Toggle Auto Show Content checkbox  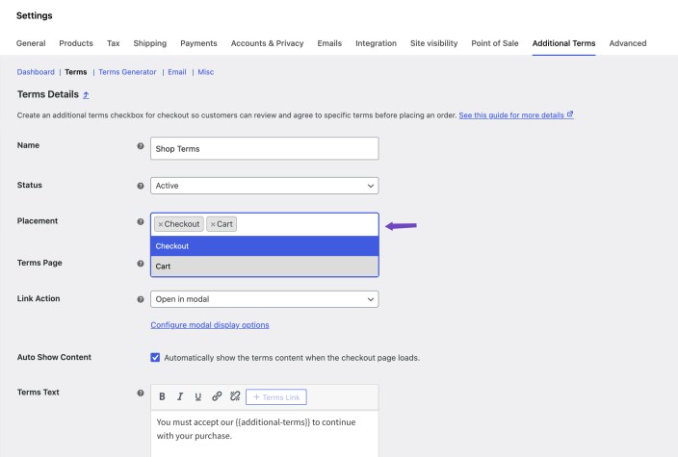point(155,357)
